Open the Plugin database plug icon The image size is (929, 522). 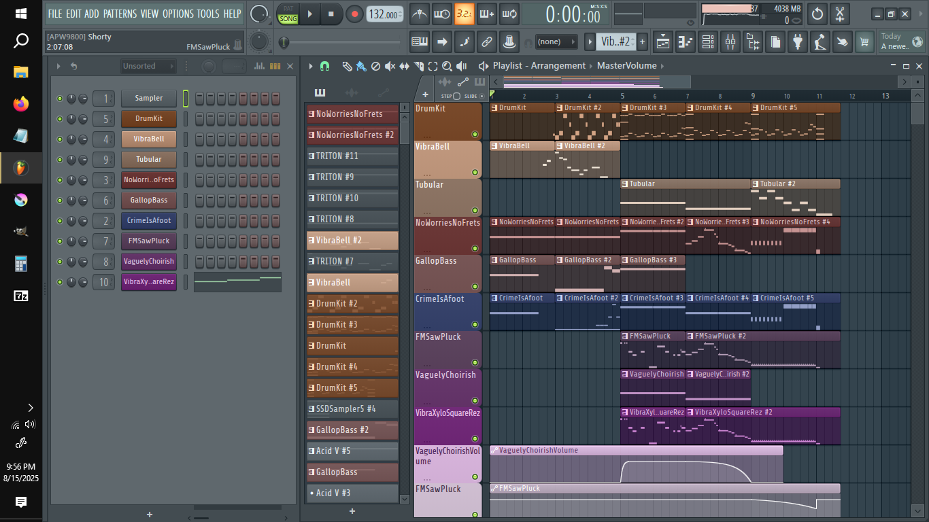(x=797, y=42)
